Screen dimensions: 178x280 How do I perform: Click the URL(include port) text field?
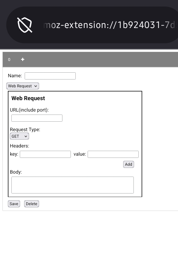click(37, 118)
